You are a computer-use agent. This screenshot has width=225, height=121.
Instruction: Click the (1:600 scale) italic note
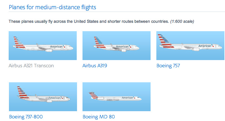click(182, 21)
